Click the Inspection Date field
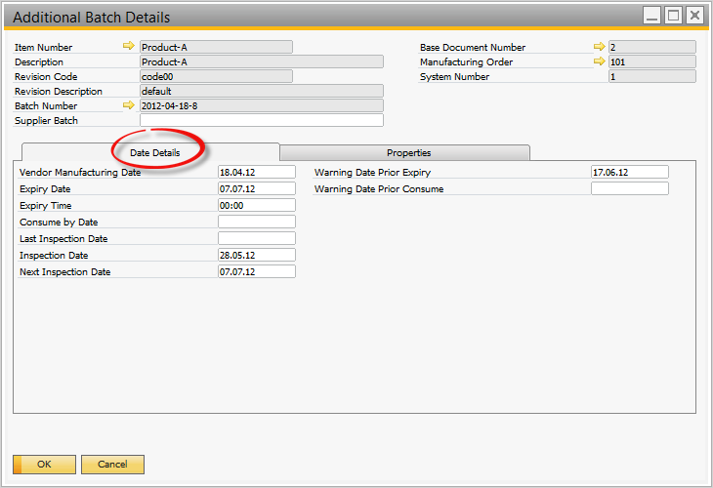 (x=256, y=255)
